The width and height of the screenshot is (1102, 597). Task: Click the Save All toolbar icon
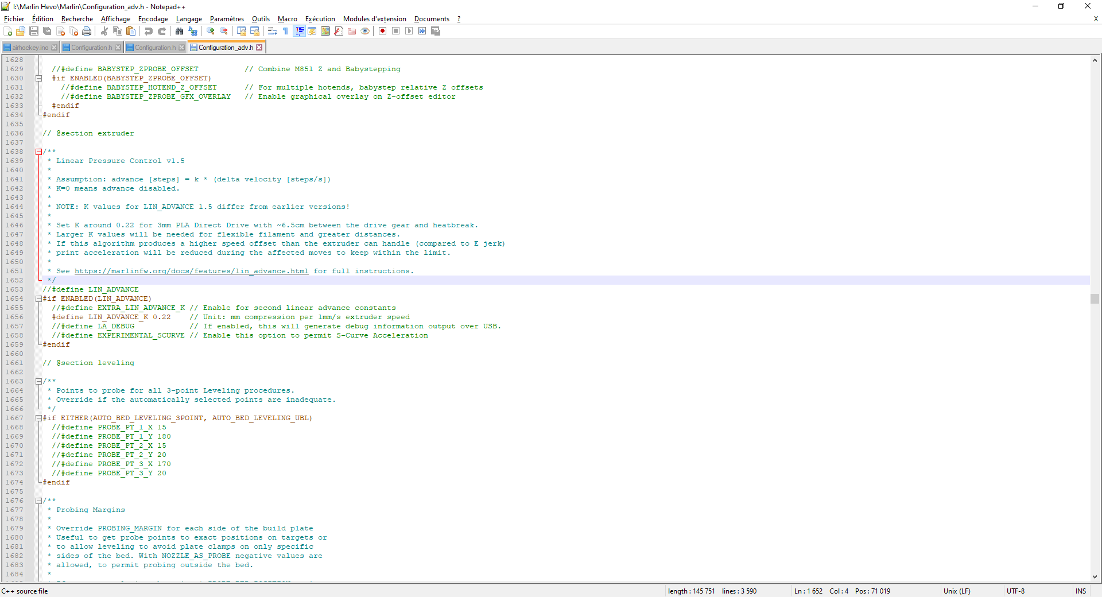coord(47,31)
